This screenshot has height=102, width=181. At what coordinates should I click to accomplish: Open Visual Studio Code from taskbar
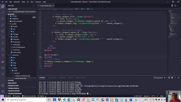click(x=64, y=99)
